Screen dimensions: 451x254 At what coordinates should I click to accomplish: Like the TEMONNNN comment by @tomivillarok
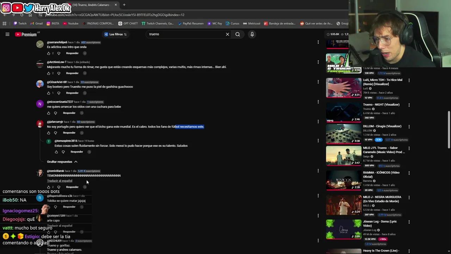coord(49,187)
